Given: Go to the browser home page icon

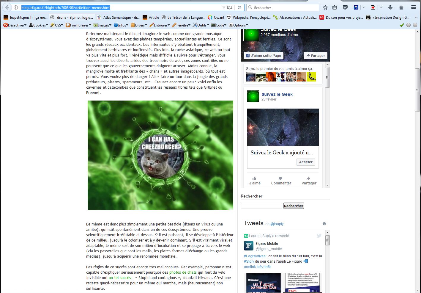Looking at the screenshot, I should 401,7.
